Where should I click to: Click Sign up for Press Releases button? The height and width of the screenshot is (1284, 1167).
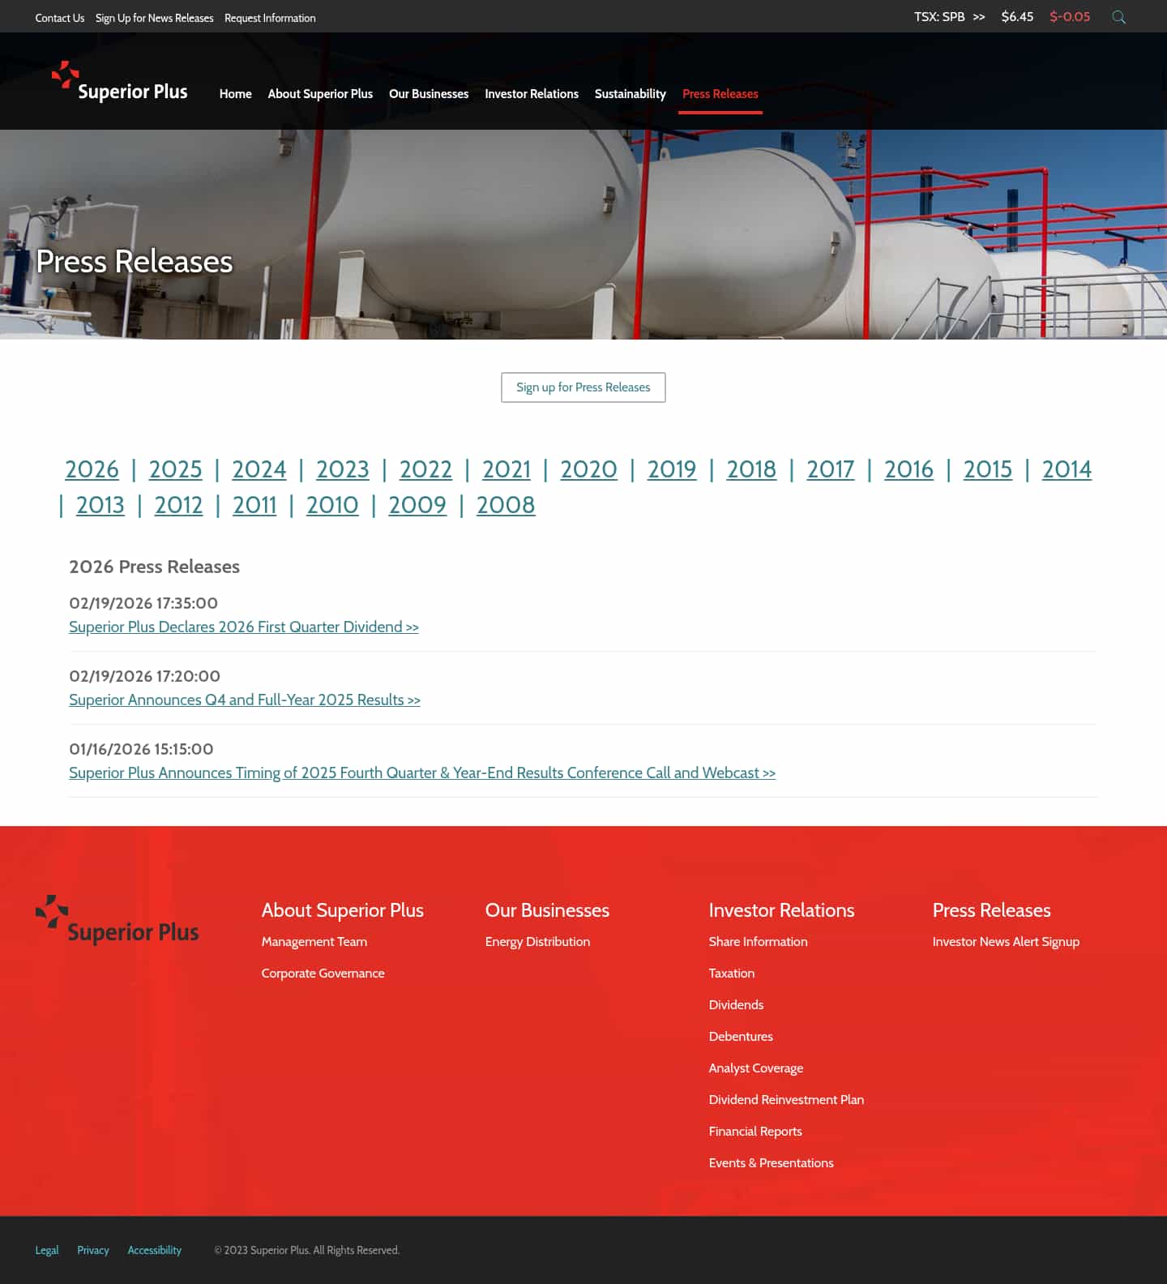583,387
